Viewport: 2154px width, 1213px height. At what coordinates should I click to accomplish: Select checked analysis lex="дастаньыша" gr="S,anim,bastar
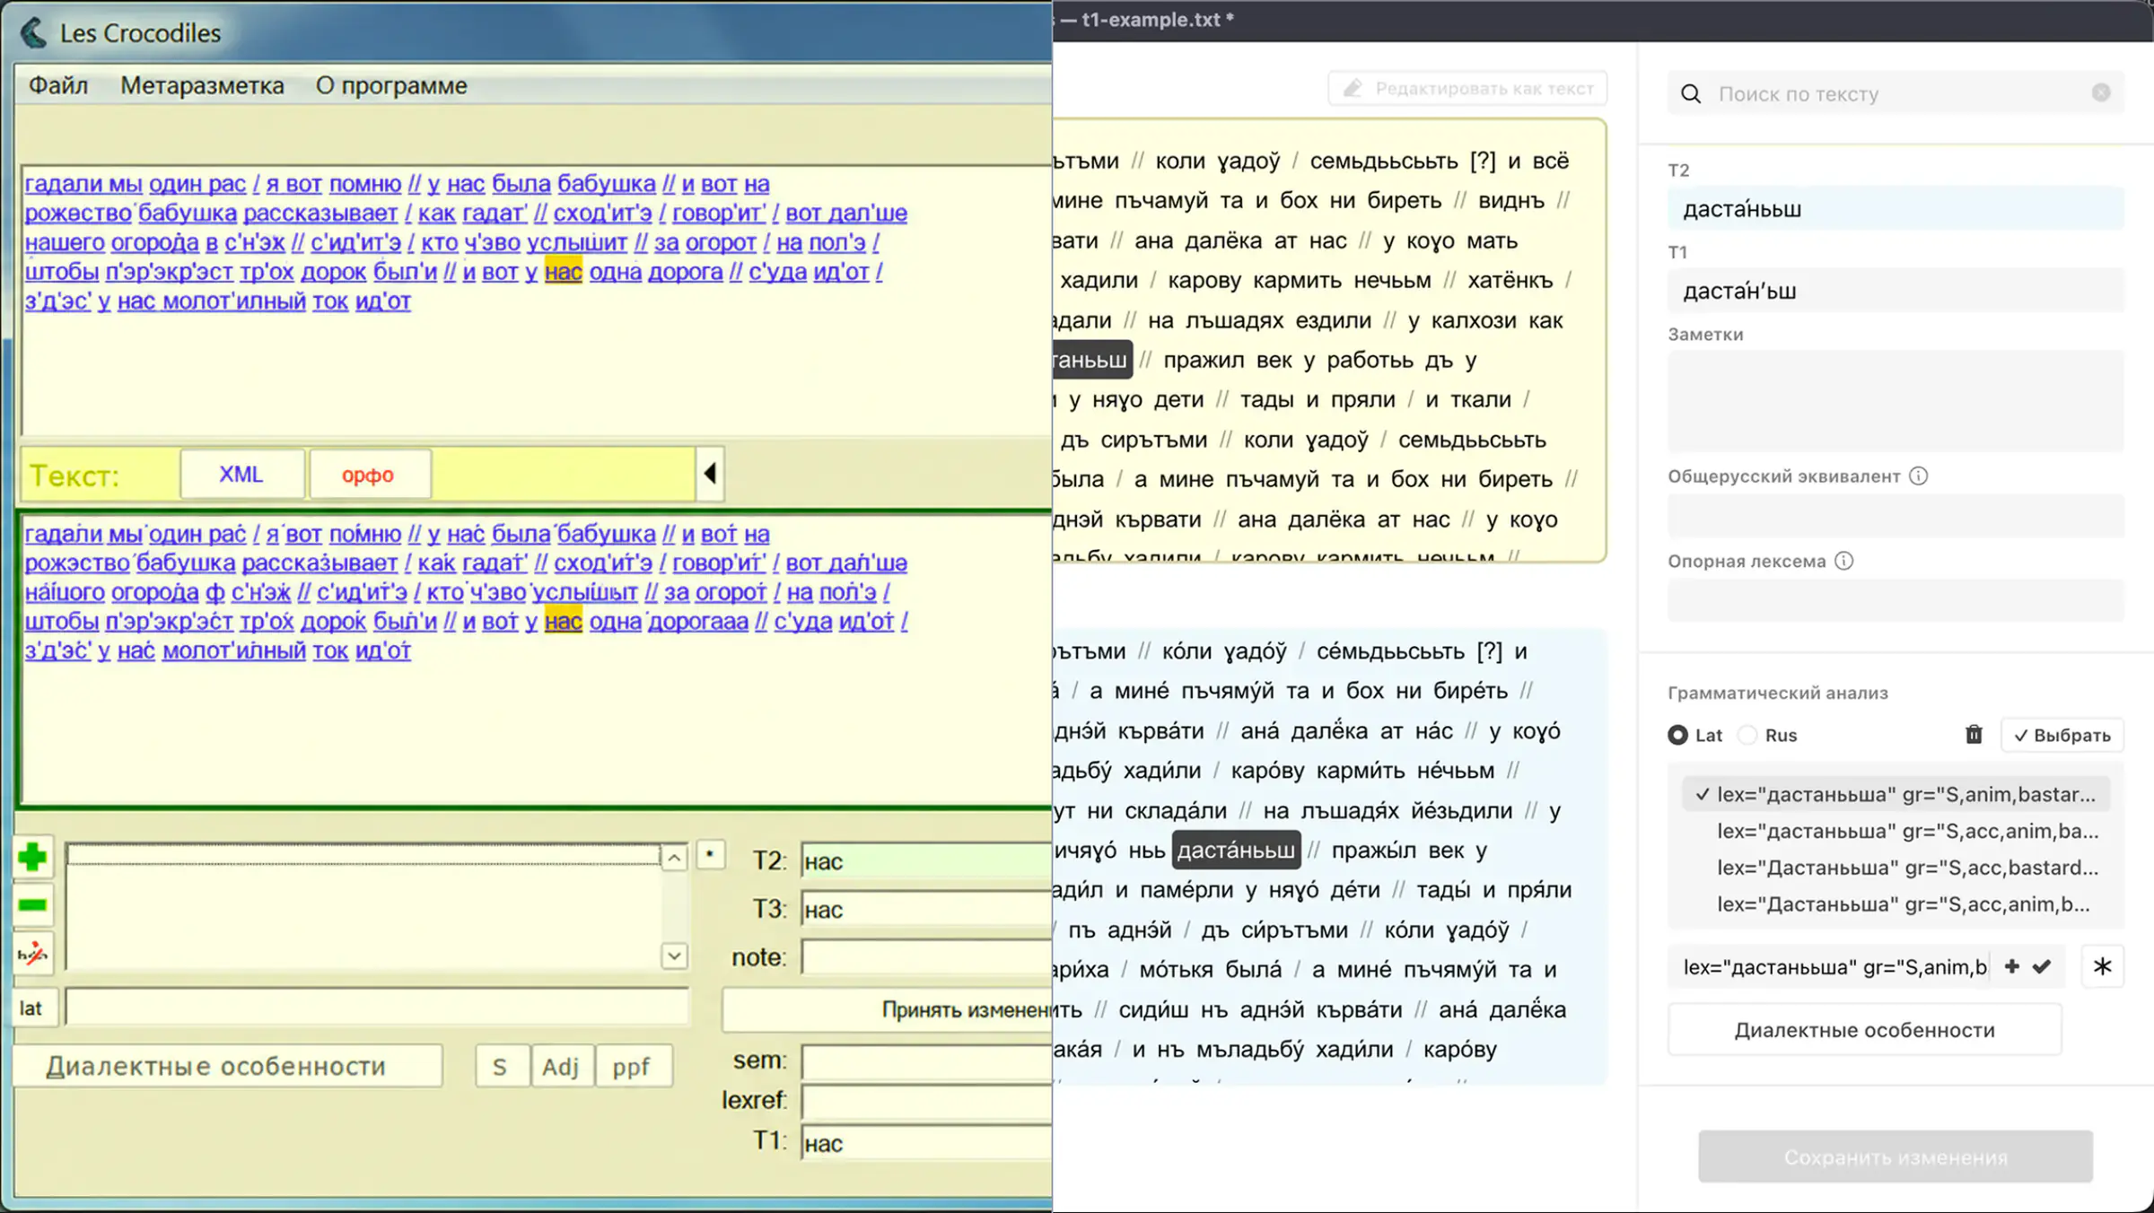[1896, 794]
